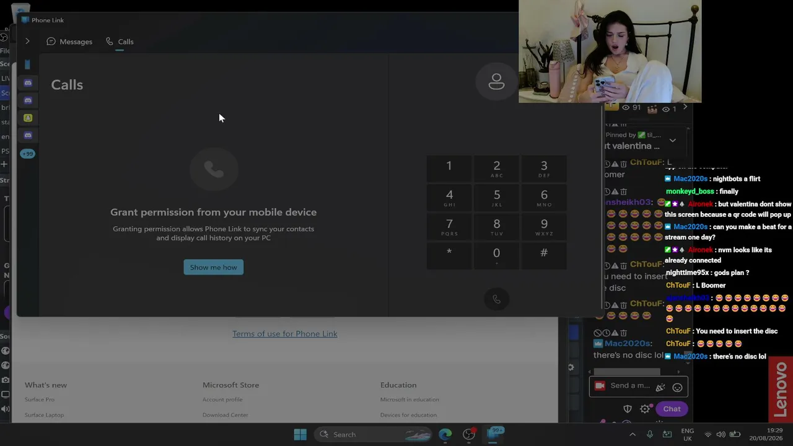The image size is (793, 446).
Task: Open the Microsoft in education link
Action: pos(410,400)
